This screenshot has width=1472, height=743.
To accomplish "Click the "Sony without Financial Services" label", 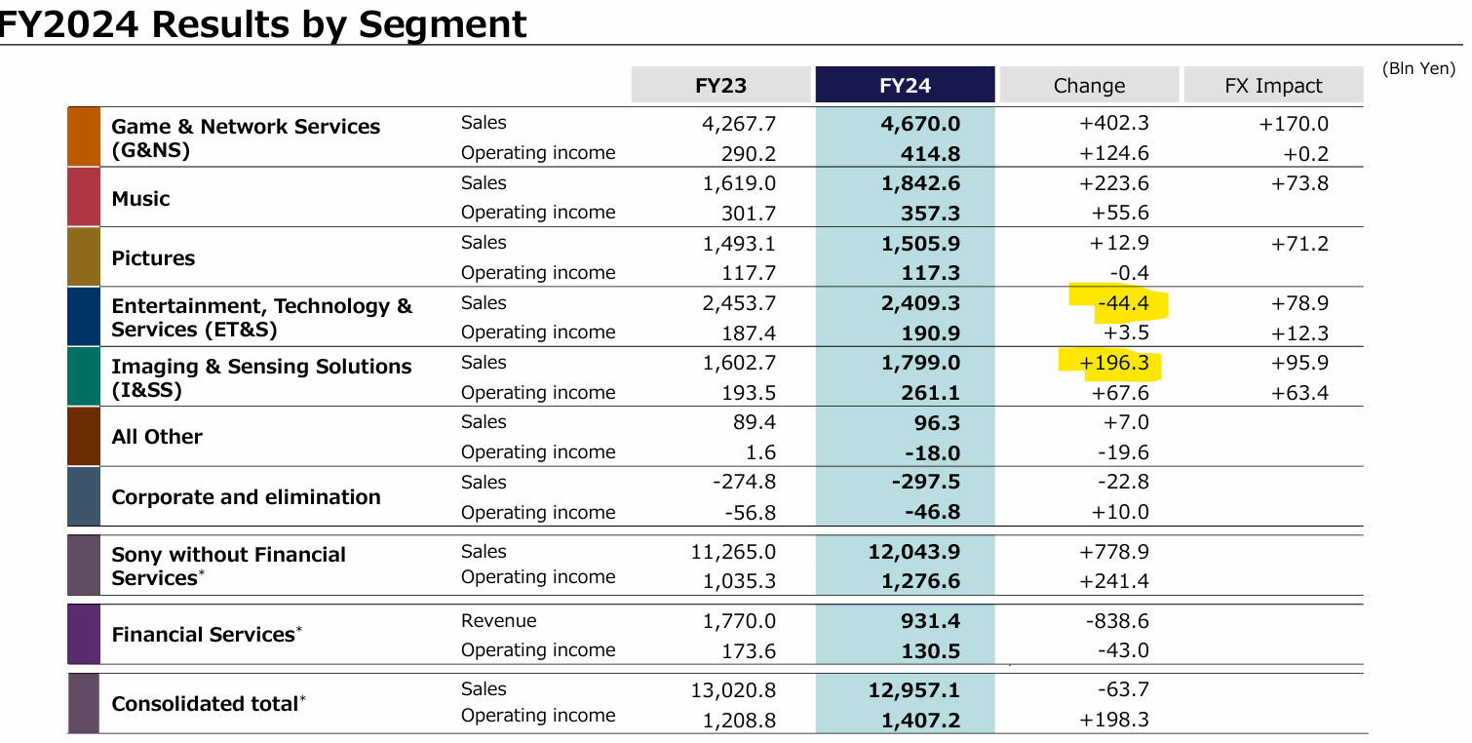I will [229, 567].
